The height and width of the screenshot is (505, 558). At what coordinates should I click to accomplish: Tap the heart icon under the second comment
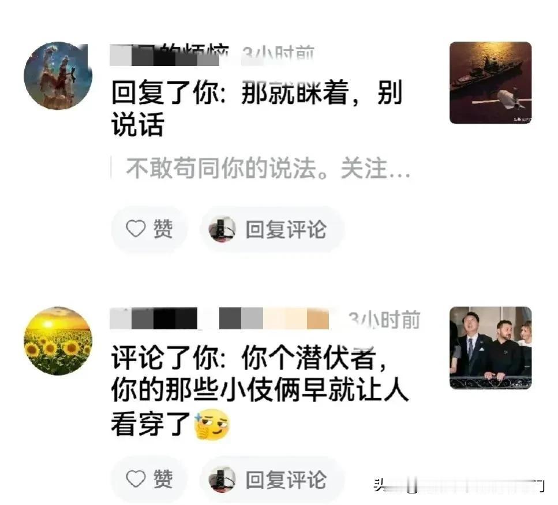click(136, 478)
